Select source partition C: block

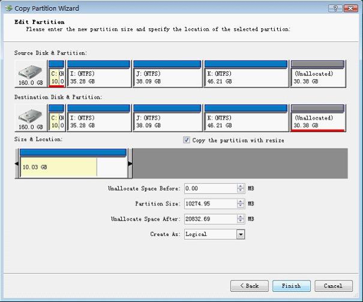click(x=56, y=74)
